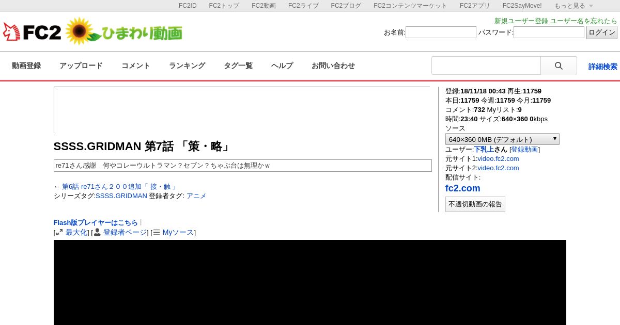Open the 詳細検索 link
Image resolution: width=620 pixels, height=325 pixels.
pos(603,67)
